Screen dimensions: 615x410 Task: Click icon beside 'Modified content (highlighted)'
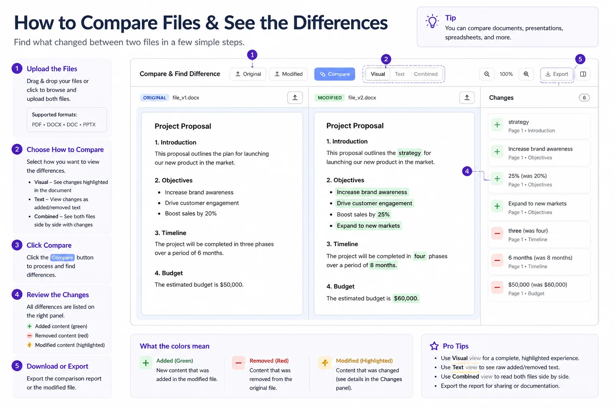(x=29, y=345)
